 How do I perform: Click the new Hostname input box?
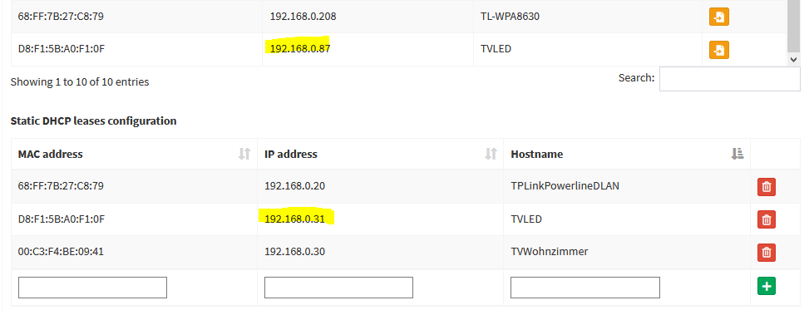pos(585,288)
